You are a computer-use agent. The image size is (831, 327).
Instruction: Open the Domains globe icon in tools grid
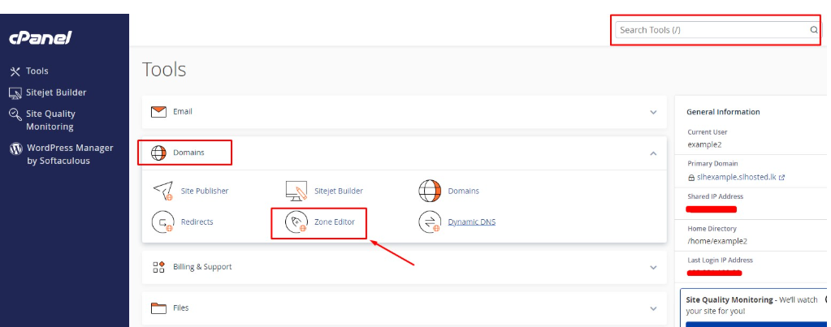[x=429, y=191]
